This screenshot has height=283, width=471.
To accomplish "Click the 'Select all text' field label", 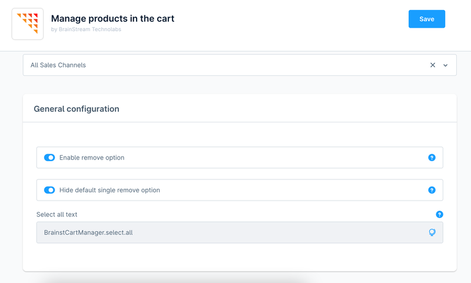I will point(57,215).
